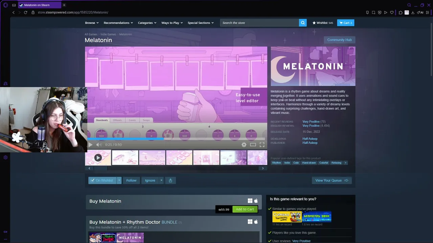Open recent reviews Very Positive link
This screenshot has height=243, width=433.
[311, 122]
